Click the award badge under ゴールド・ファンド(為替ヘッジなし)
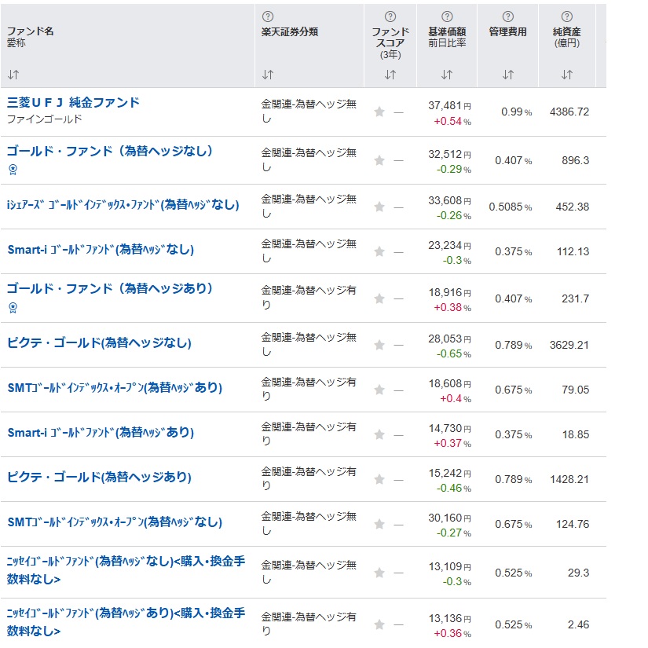 (x=12, y=169)
